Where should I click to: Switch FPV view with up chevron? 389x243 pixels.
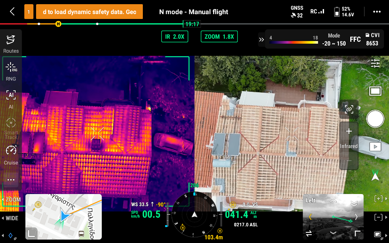[x=333, y=200]
